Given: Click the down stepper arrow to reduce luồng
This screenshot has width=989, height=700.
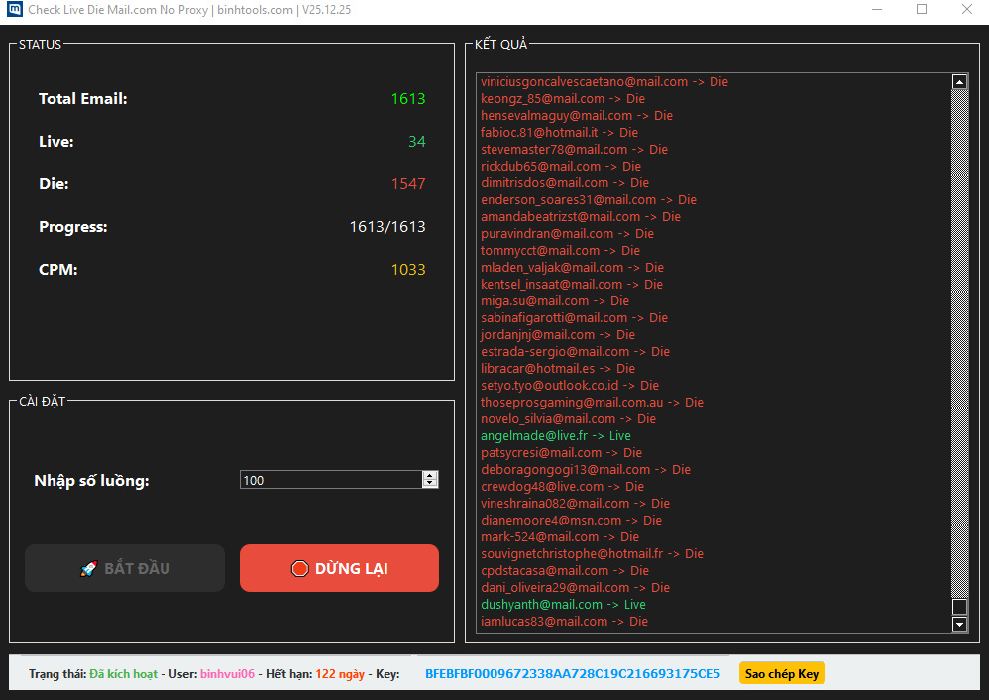Looking at the screenshot, I should click(x=430, y=484).
